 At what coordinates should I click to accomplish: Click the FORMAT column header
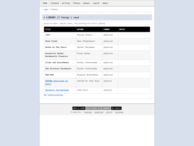point(110,30)
